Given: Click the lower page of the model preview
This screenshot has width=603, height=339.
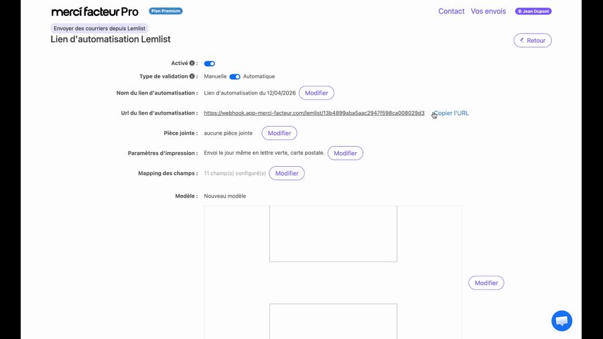Looking at the screenshot, I should click(x=333, y=322).
